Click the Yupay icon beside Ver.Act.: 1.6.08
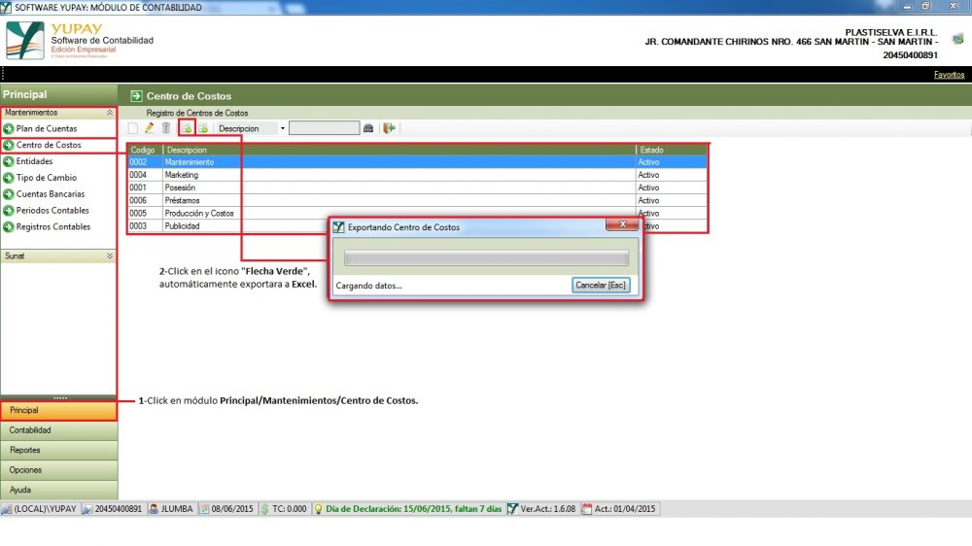The width and height of the screenshot is (972, 546). click(x=512, y=509)
